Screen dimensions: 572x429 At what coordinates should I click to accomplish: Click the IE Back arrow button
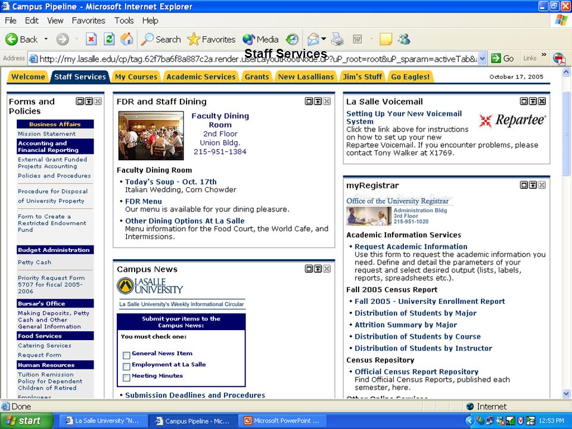21,39
